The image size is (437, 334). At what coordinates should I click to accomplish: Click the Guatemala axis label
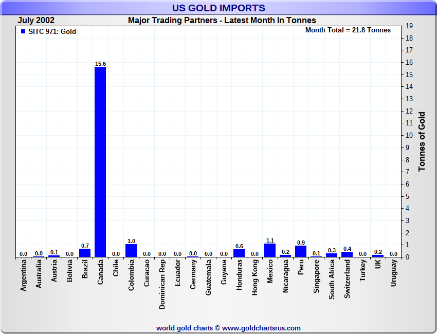[x=208, y=277]
